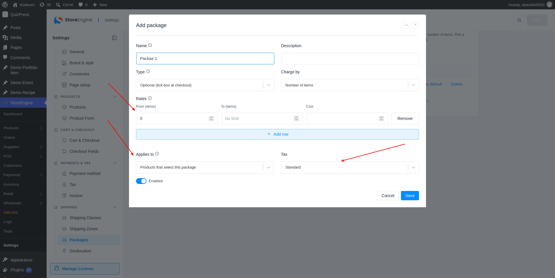Click the To (items) stepper arrows

click(x=296, y=118)
